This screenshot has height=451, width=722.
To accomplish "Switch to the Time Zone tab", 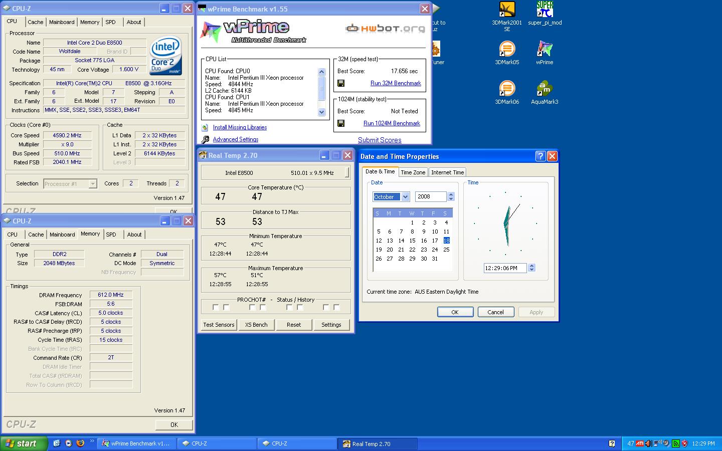I will click(x=413, y=172).
